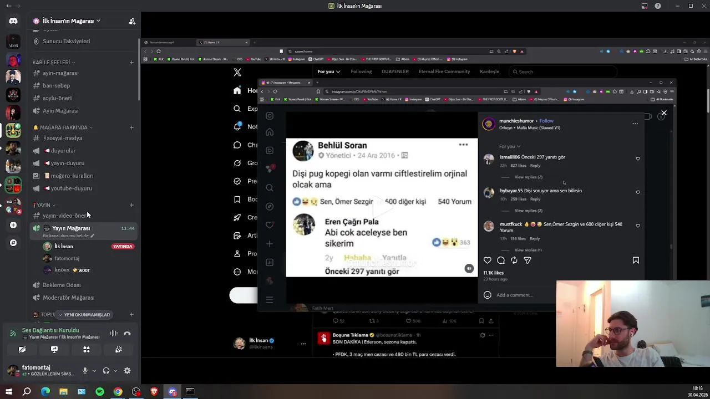Create channel in KABİLE ŞEFLERİ category

131,63
